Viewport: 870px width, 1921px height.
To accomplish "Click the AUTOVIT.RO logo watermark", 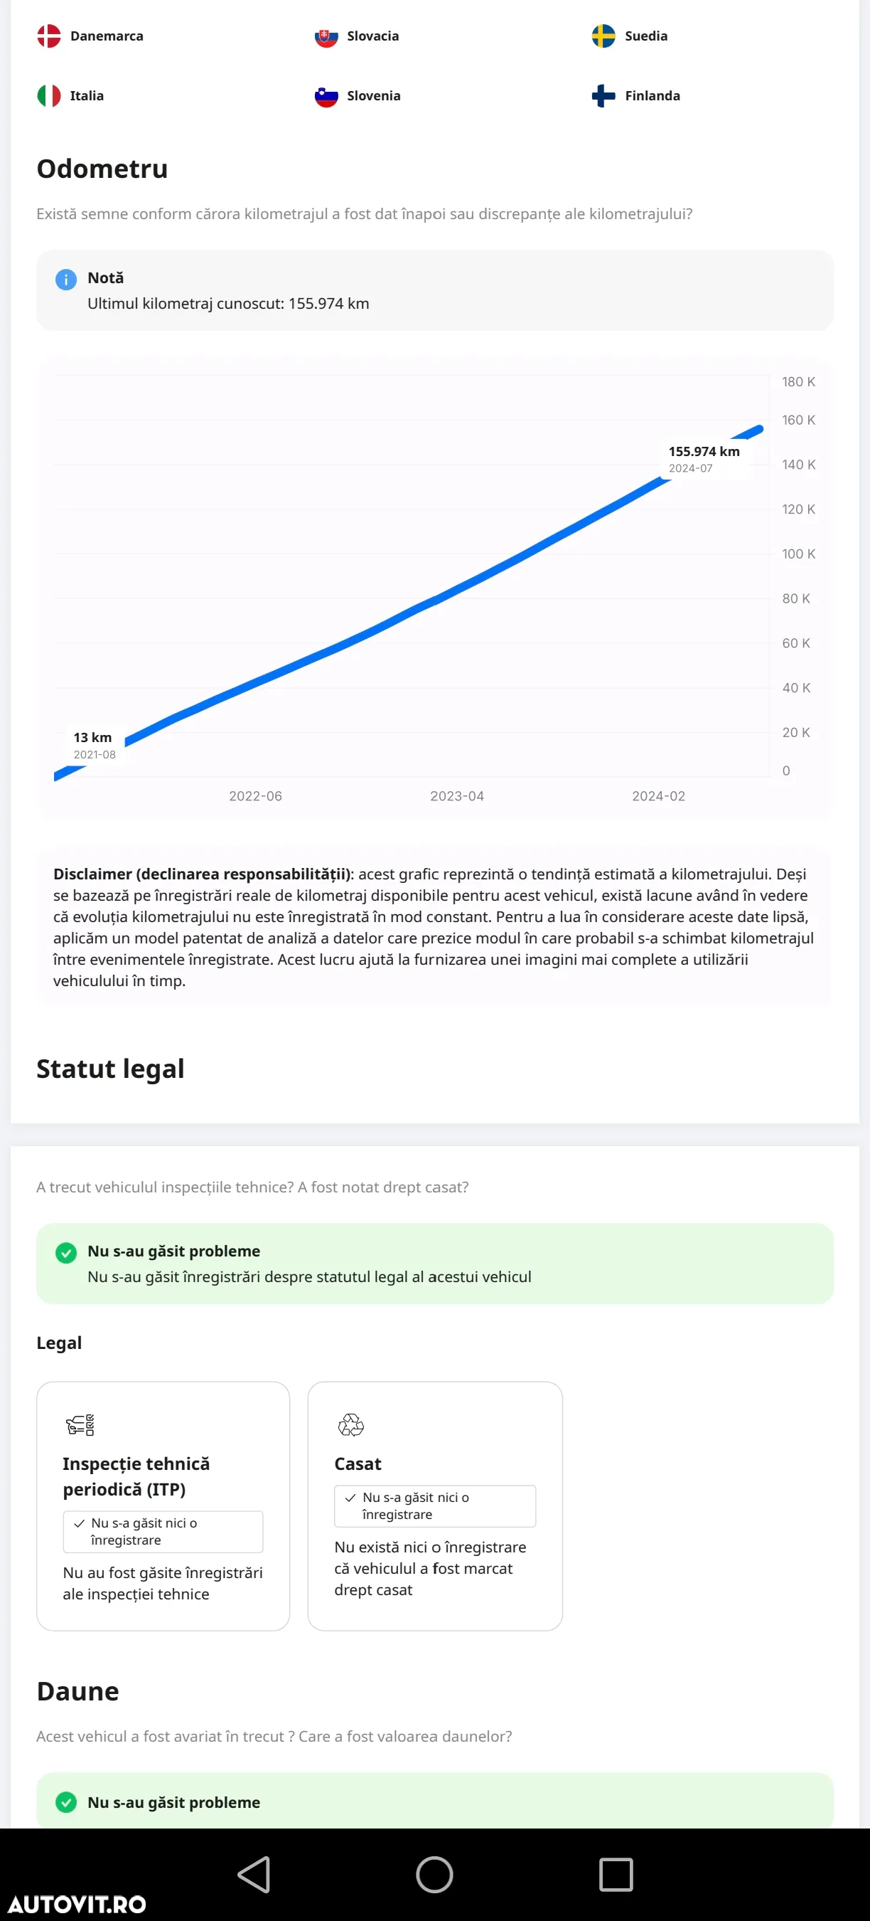I will [x=77, y=1904].
